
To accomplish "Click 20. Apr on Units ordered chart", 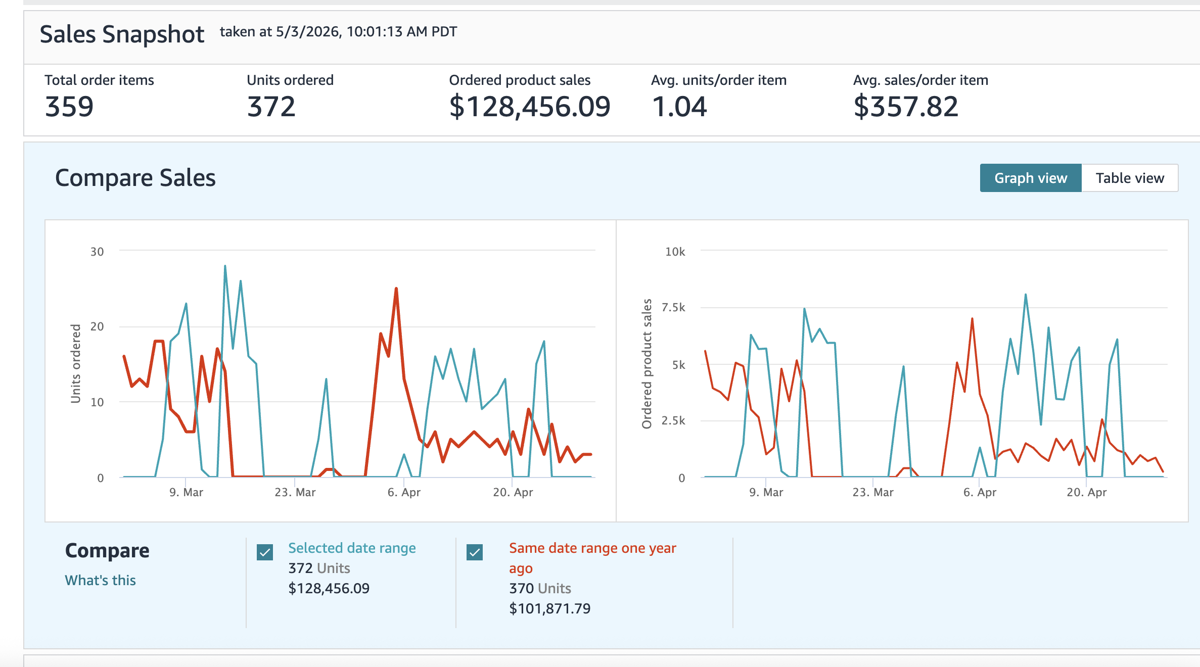I will coord(513,492).
